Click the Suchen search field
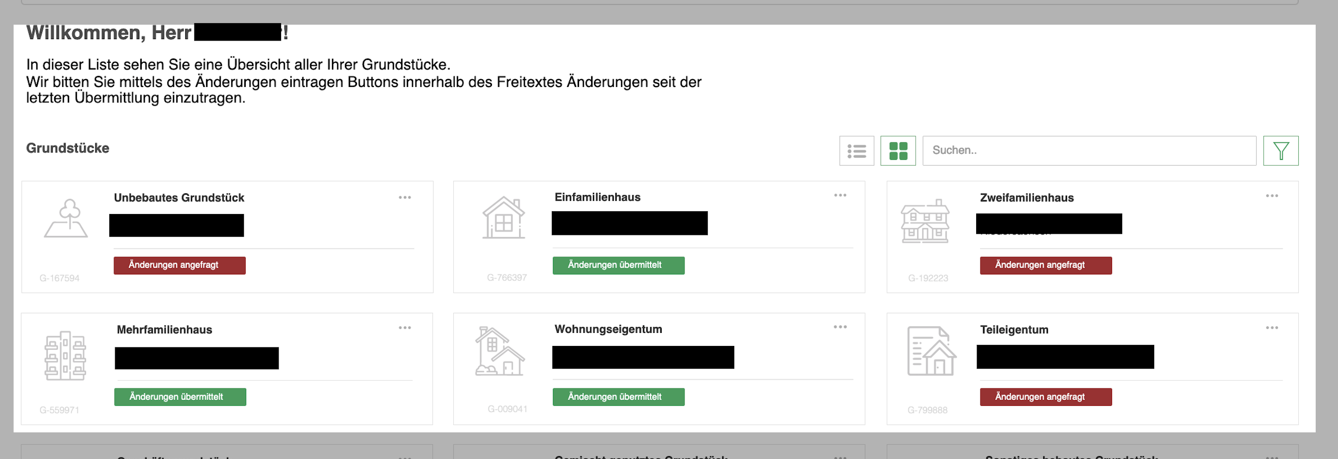Image resolution: width=1338 pixels, height=459 pixels. point(1089,151)
